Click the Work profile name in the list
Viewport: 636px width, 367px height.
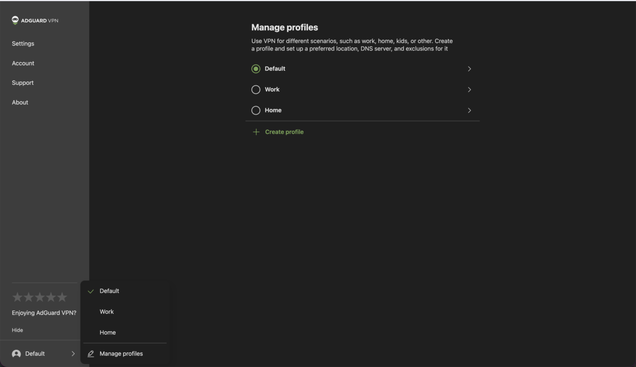tap(272, 90)
